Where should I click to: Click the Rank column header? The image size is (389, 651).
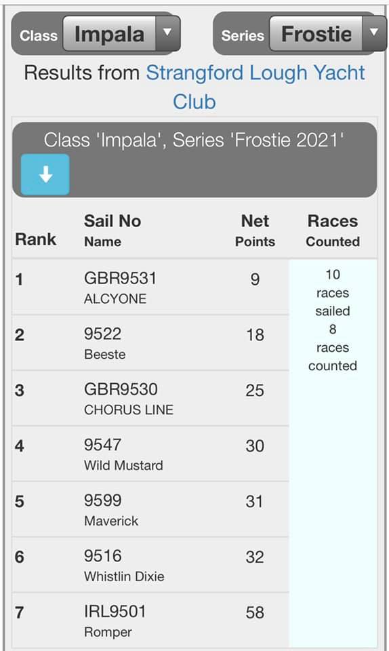(x=36, y=239)
